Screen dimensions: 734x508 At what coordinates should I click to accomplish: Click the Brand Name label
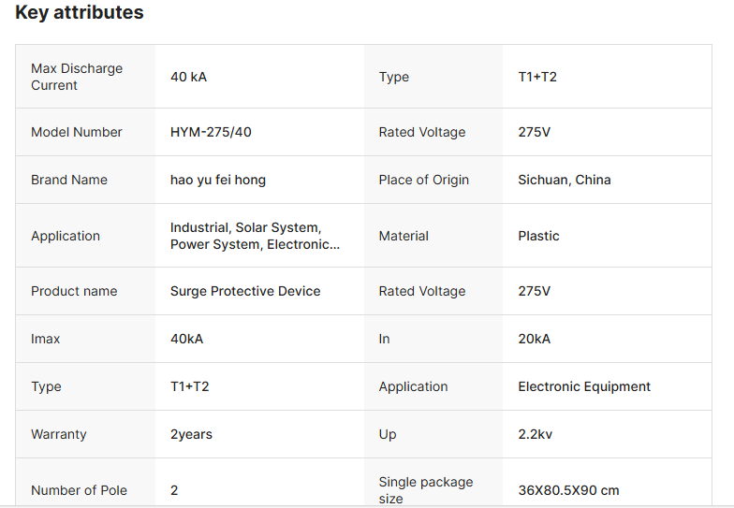(x=69, y=180)
